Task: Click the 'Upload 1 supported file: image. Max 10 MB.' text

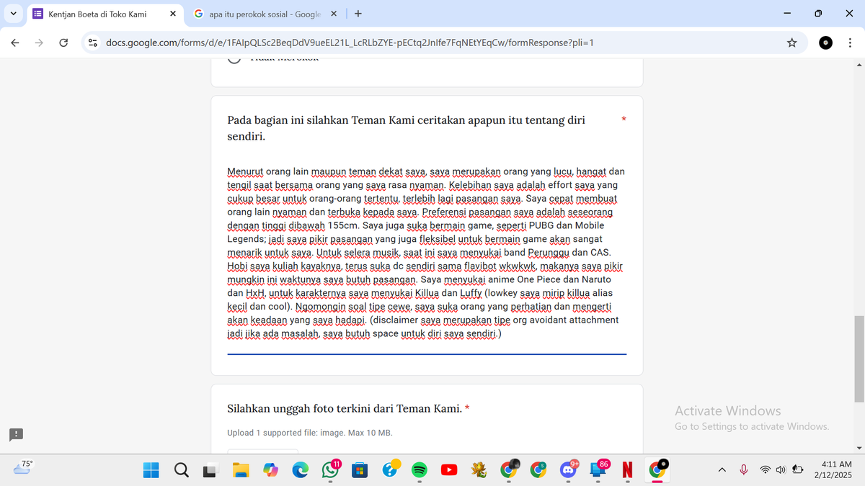Action: tap(310, 433)
